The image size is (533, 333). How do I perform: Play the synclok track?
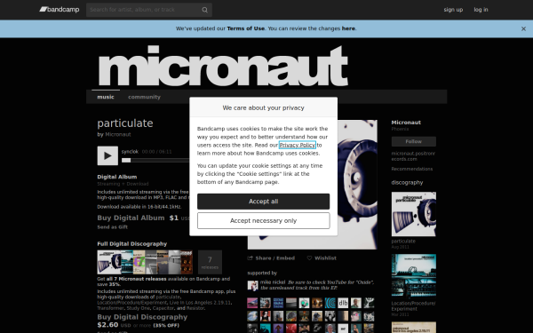click(107, 155)
